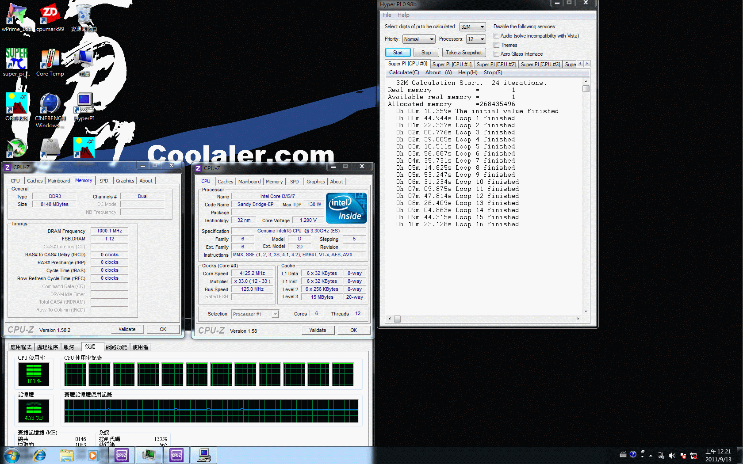Open Internet Explorer from the taskbar

tap(40, 455)
